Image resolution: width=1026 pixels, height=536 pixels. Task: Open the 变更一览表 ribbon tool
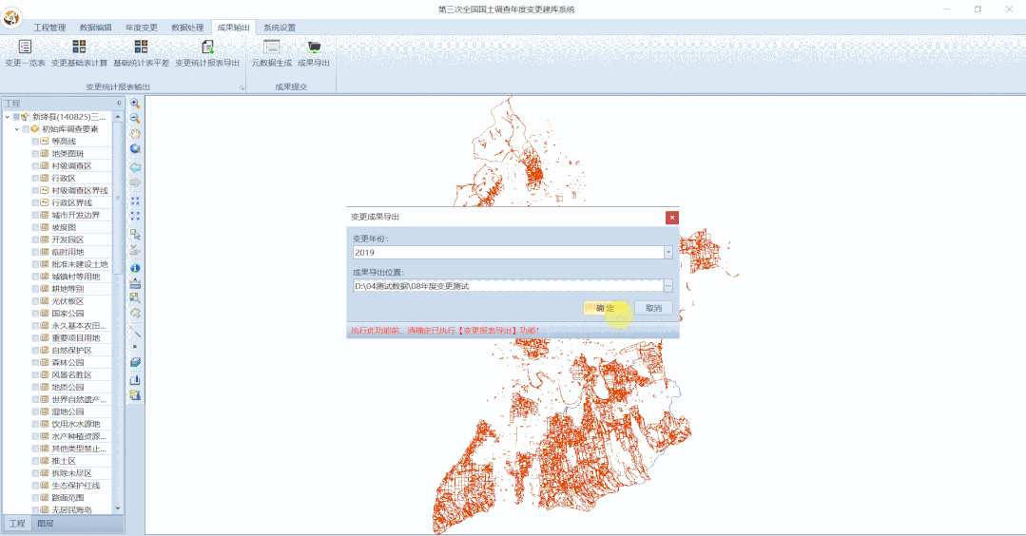coord(25,53)
